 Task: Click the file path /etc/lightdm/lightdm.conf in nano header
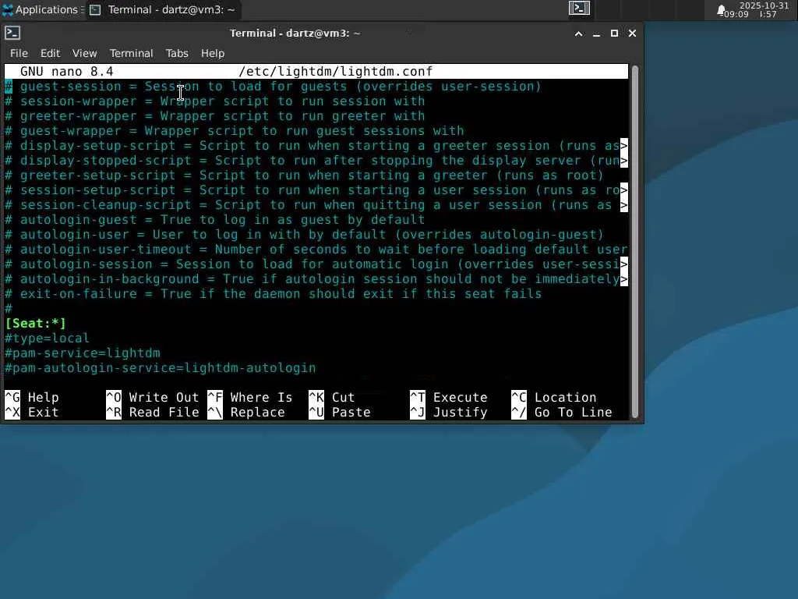tap(335, 71)
